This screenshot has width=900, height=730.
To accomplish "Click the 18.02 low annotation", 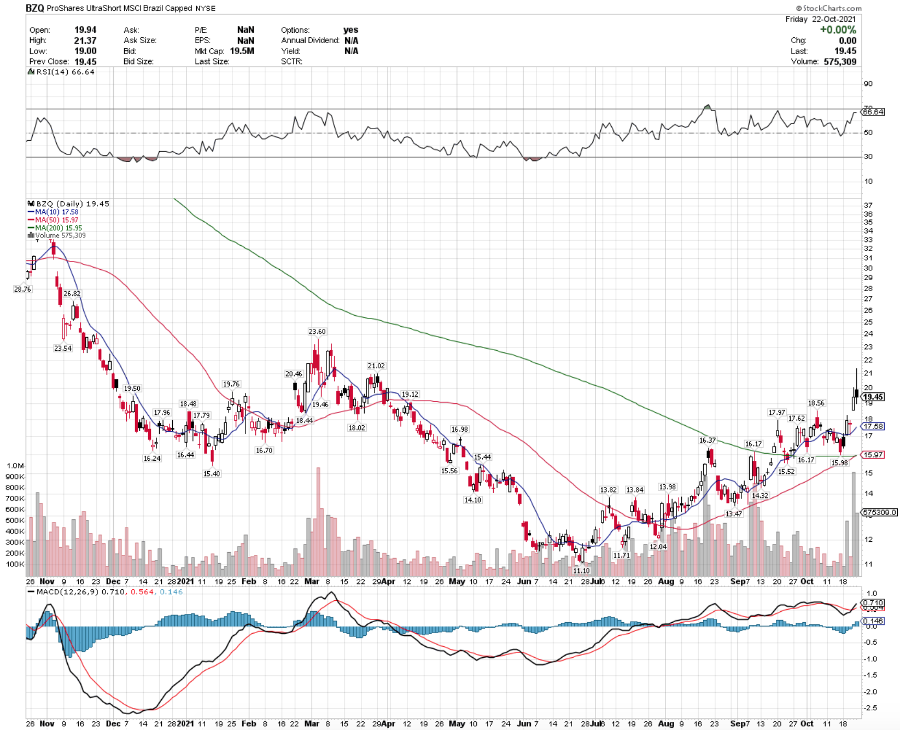I will tap(357, 428).
